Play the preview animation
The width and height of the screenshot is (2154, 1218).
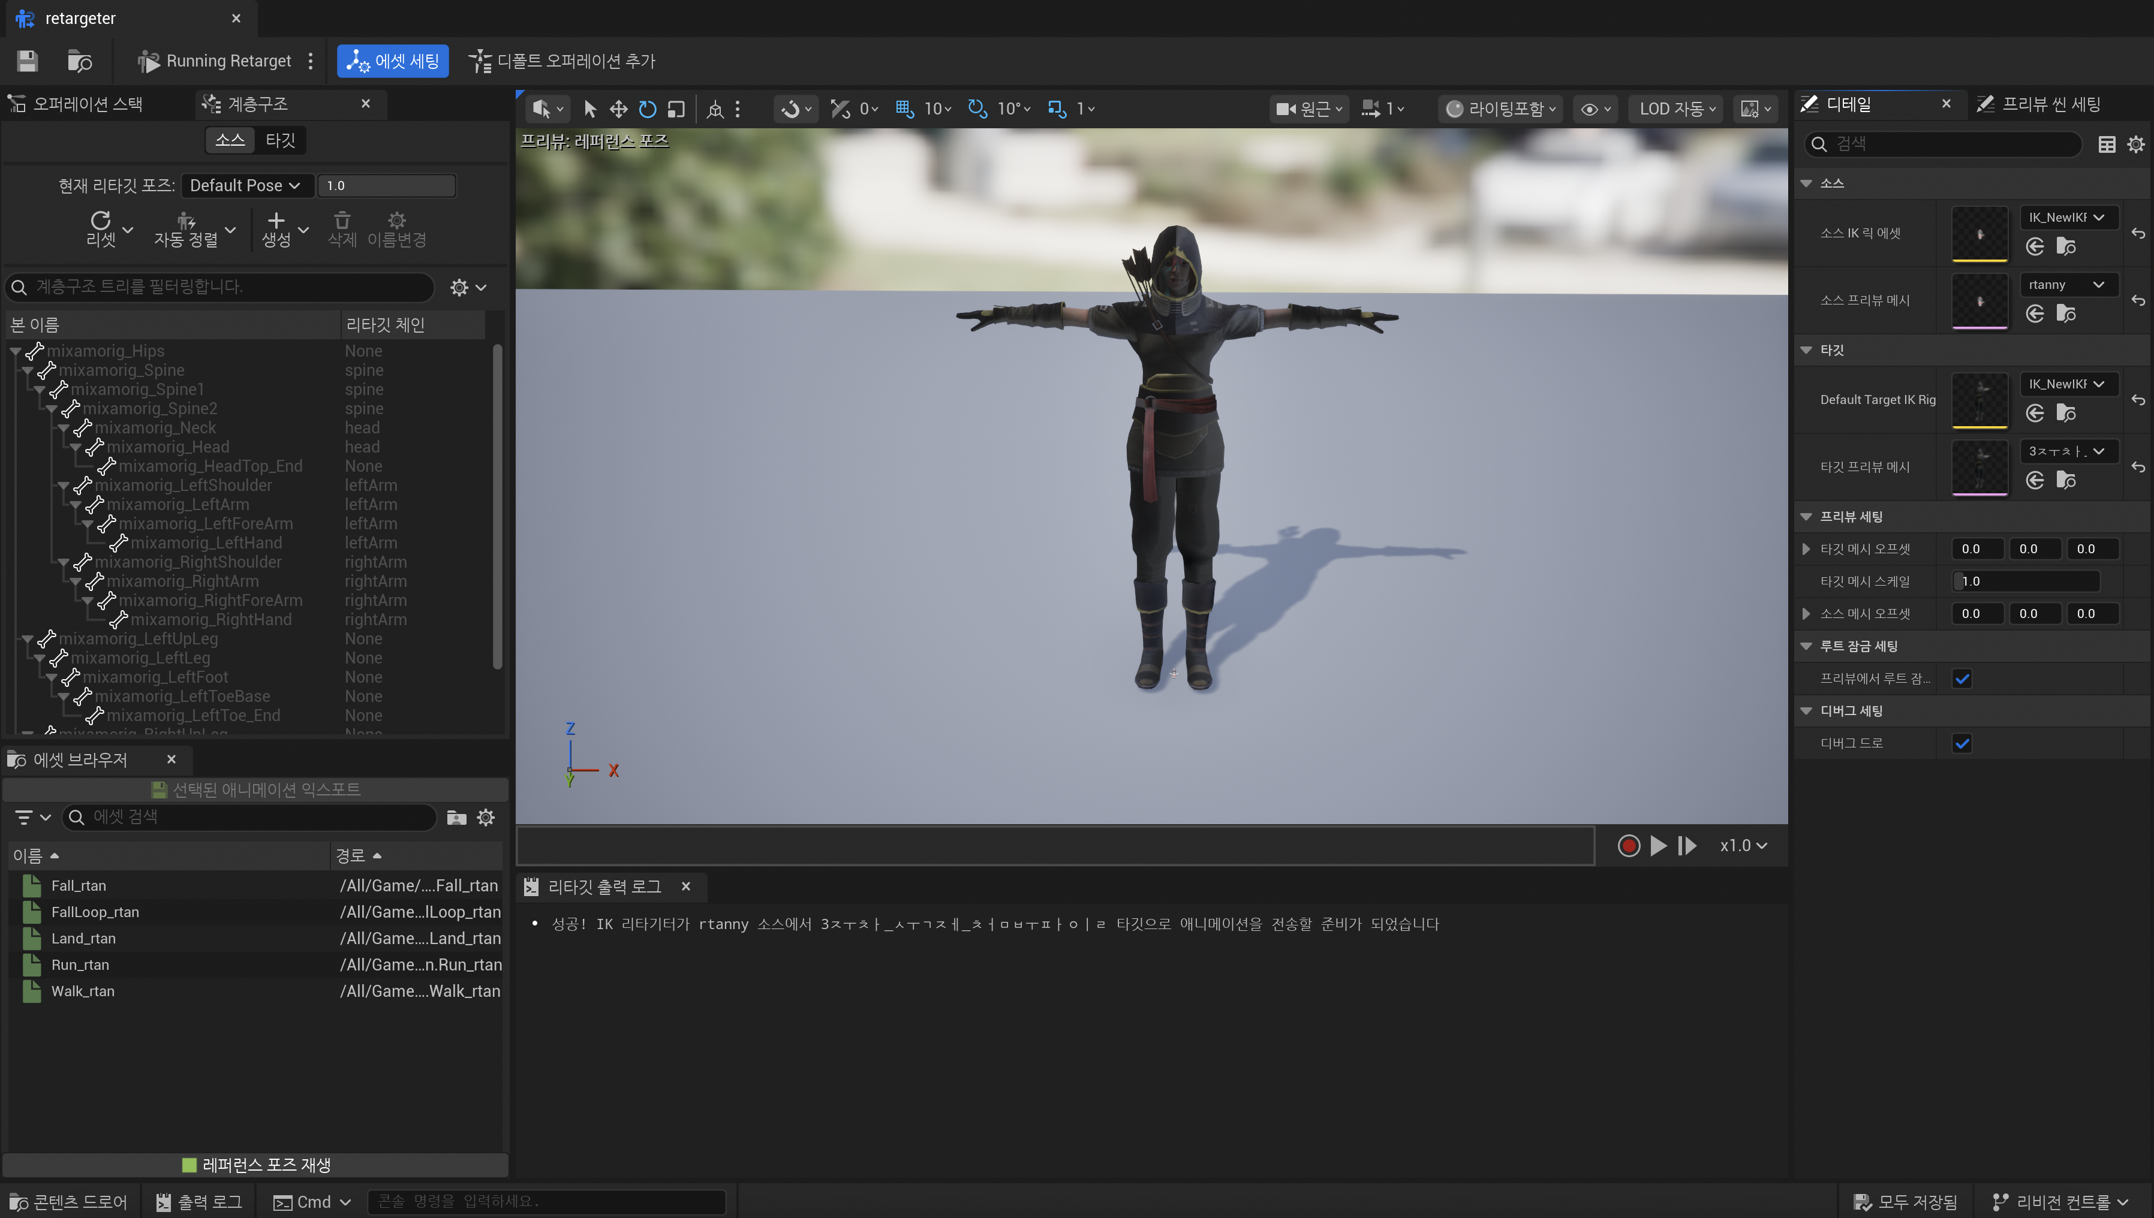tap(1657, 846)
